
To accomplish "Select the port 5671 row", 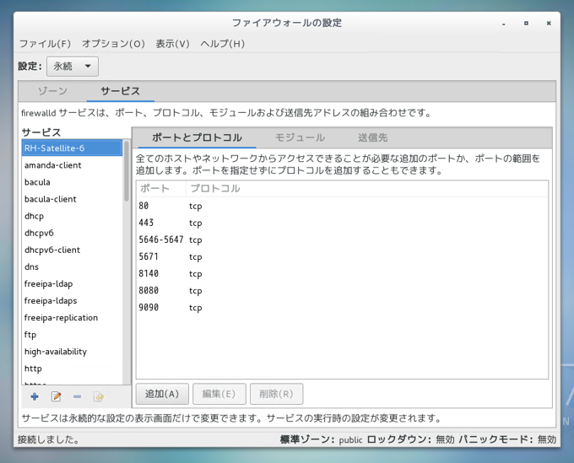I will (342, 256).
